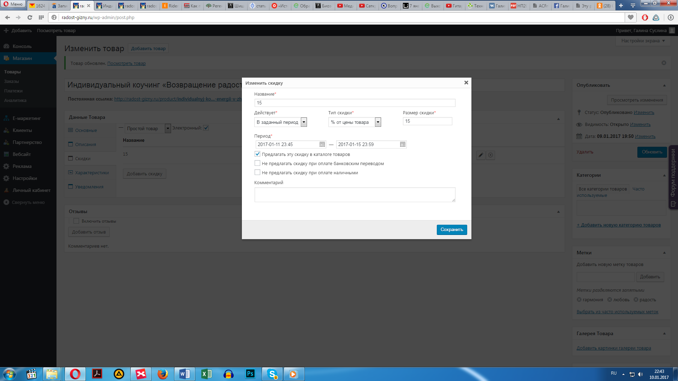Open start date calendar picker icon
Screen dimensions: 678x381
click(x=322, y=144)
